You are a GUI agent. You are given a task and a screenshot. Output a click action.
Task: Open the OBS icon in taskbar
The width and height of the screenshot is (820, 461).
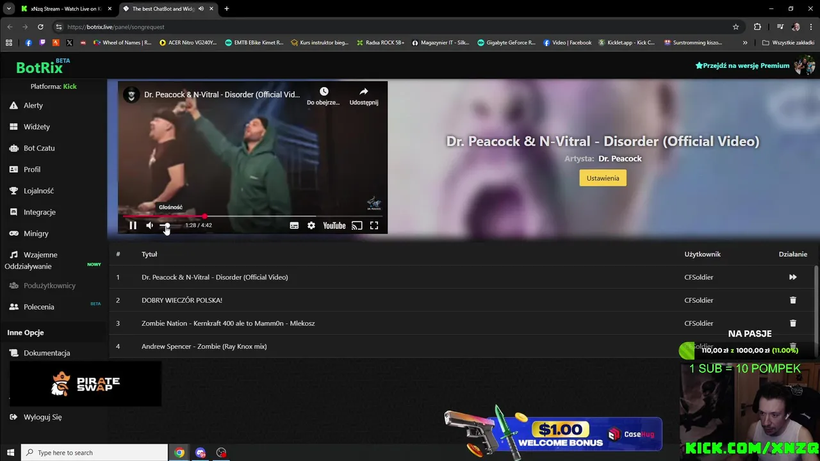(x=222, y=453)
